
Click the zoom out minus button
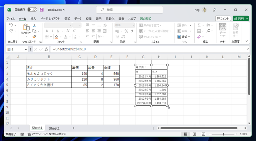point(210,134)
